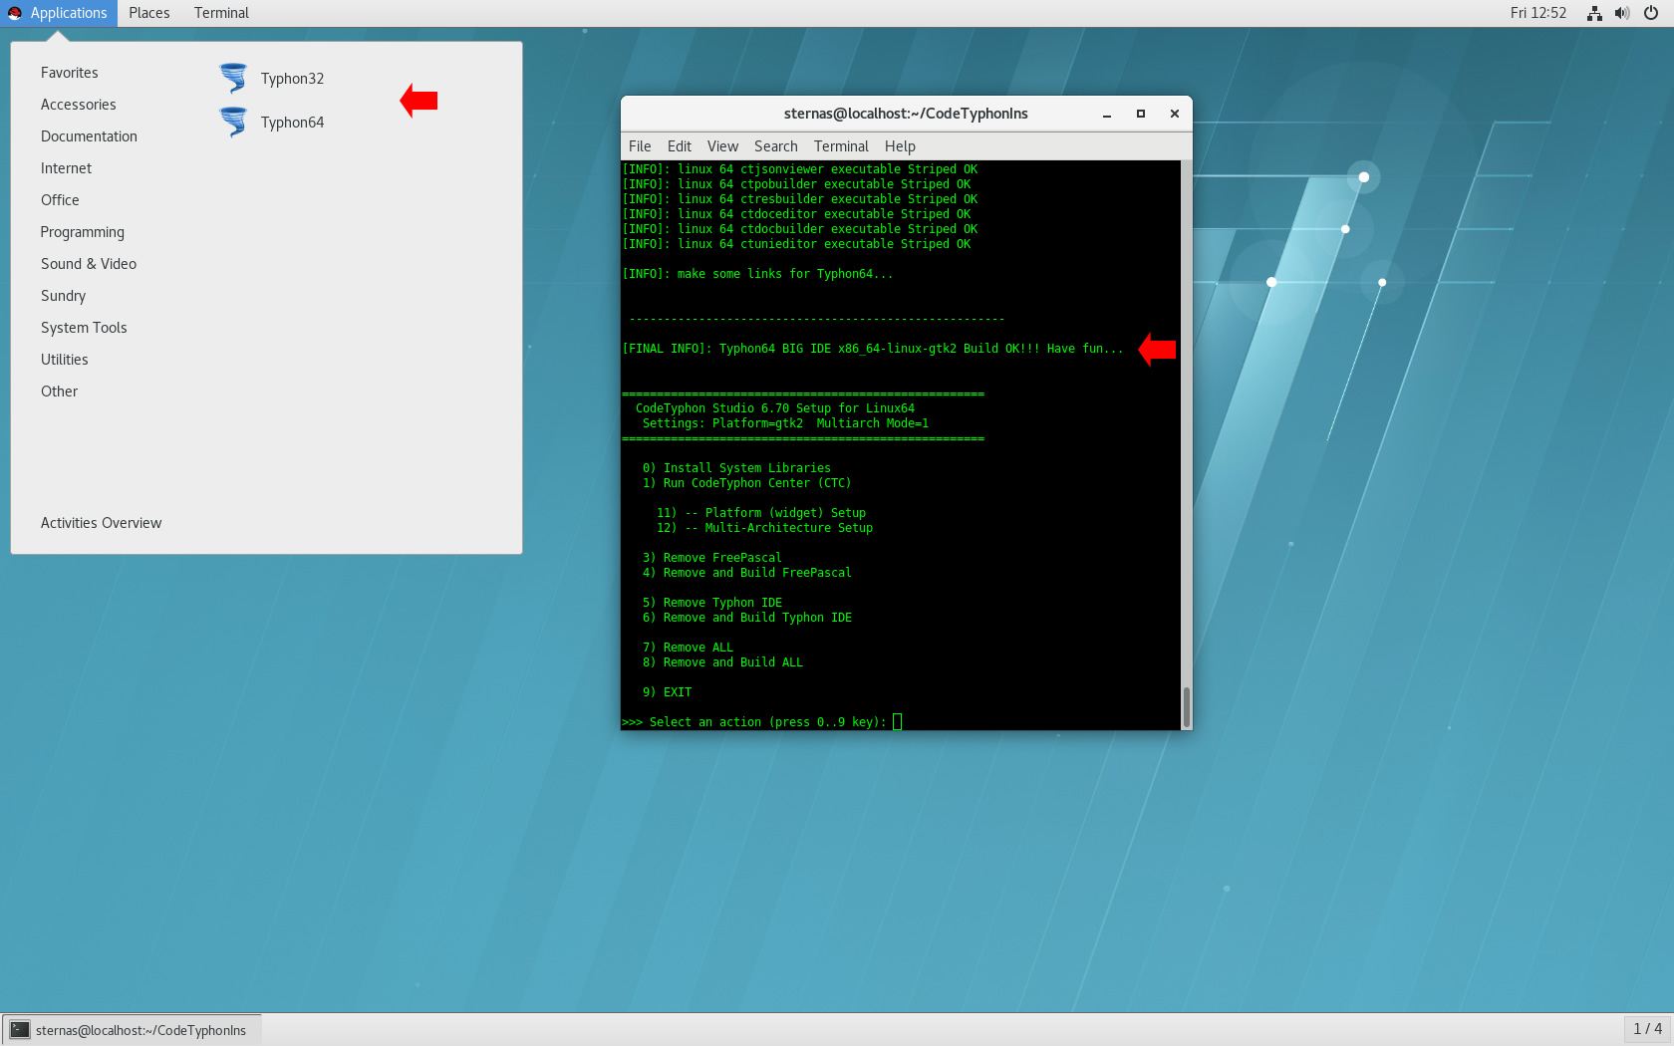This screenshot has width=1674, height=1046.
Task: Click '3) Remove FreePascal' line
Action: pyautogui.click(x=712, y=558)
